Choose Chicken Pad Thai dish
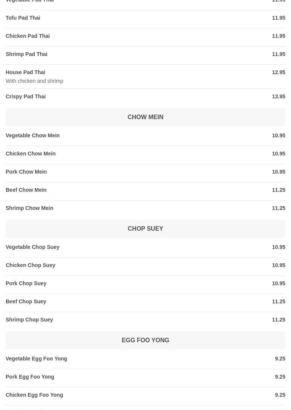Screen dimensions: 291x410 [28, 36]
